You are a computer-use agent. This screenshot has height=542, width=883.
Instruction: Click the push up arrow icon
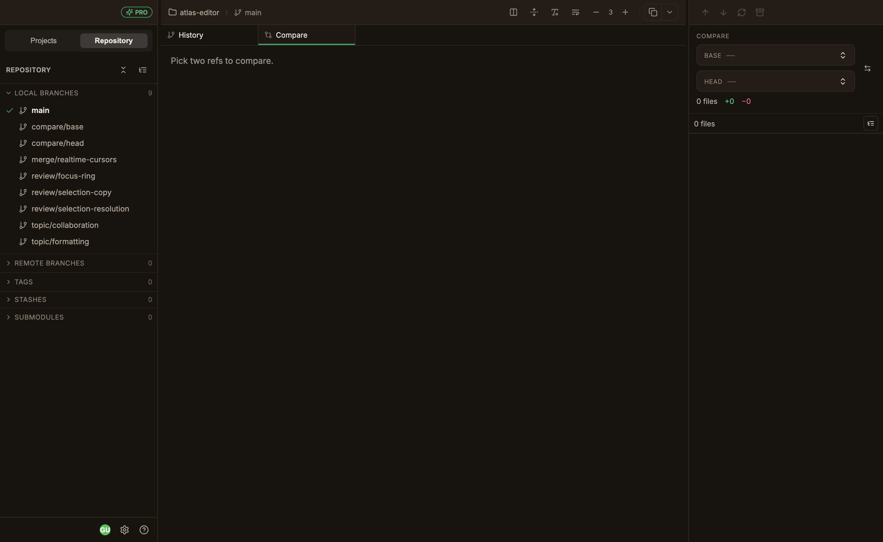705,12
